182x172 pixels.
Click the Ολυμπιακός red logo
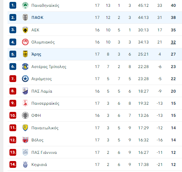(x=25, y=42)
